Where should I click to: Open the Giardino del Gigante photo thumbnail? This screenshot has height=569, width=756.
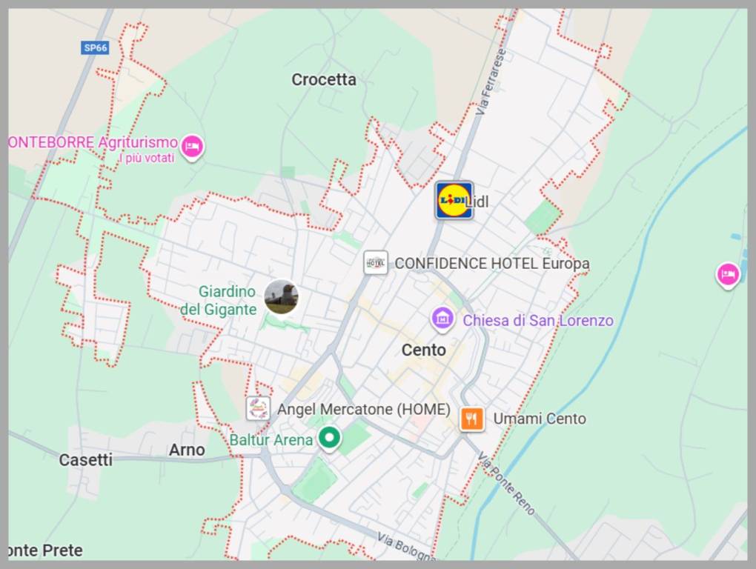pyautogui.click(x=282, y=297)
